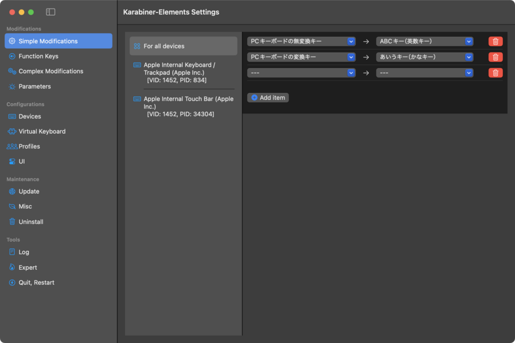The image size is (515, 343).
Task: Click the Update globe icon
Action: pos(12,192)
